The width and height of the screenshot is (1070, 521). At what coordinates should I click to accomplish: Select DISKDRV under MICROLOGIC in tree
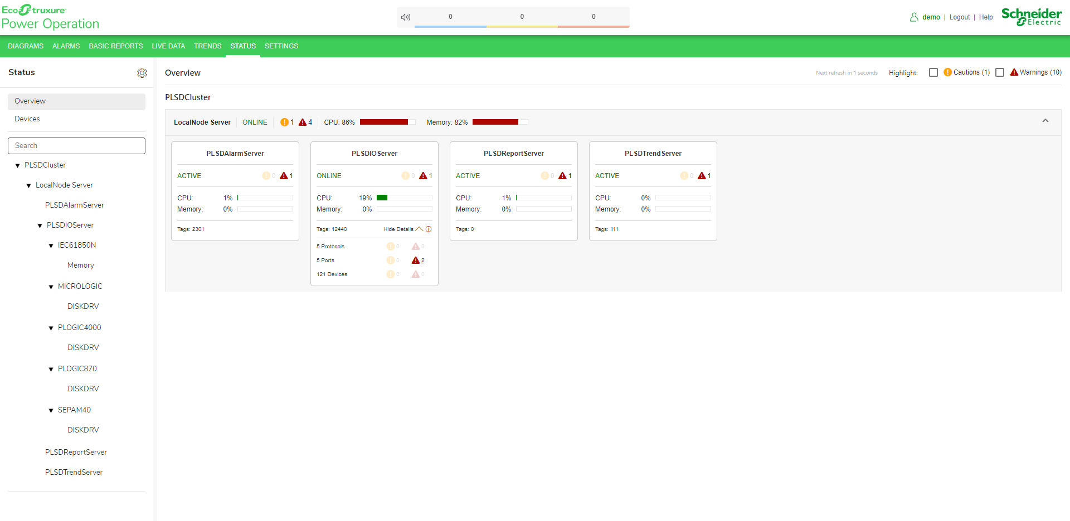point(83,307)
